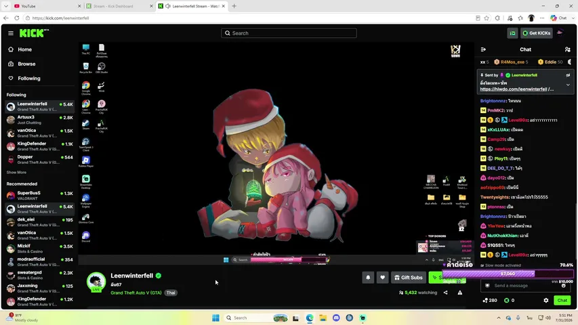Expand dropdown arrow next to Copilot Chat

pos(573,18)
